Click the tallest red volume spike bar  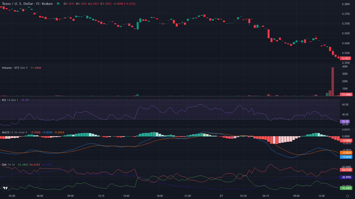(333, 82)
